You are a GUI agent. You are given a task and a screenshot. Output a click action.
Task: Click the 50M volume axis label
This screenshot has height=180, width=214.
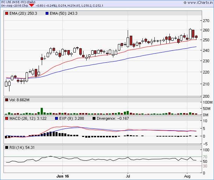pos(207,109)
